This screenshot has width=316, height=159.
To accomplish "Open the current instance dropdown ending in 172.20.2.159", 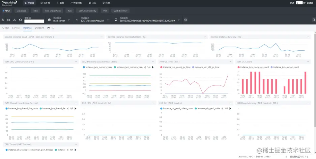I will click(x=149, y=20).
